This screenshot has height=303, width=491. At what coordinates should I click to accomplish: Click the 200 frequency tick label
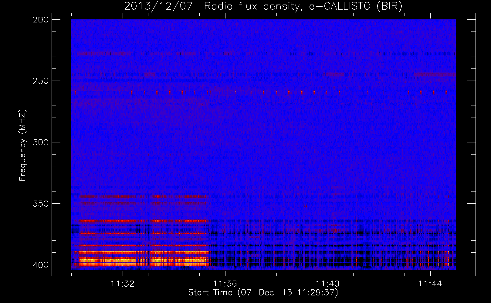[40, 20]
